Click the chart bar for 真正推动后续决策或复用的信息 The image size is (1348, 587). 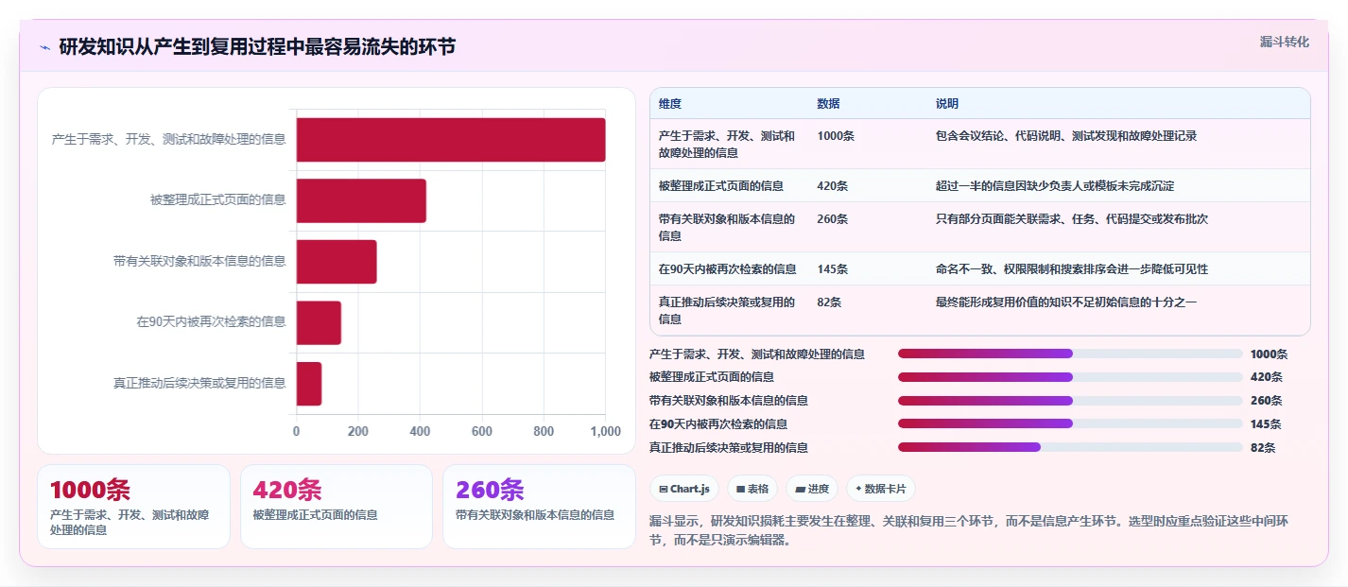click(309, 384)
